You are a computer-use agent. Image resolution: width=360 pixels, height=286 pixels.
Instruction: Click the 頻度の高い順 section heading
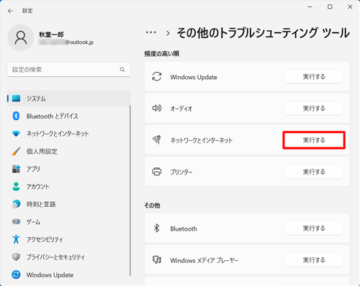162,54
